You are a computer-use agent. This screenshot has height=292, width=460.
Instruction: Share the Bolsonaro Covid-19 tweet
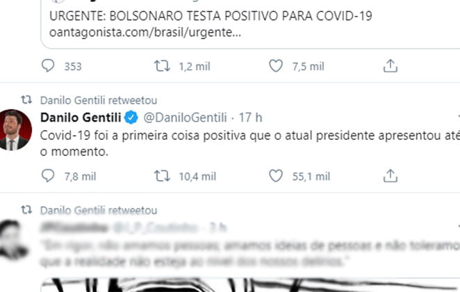click(391, 66)
